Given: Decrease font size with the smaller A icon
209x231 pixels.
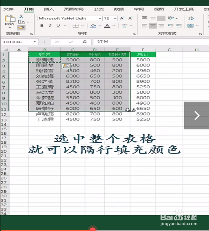Looking at the screenshot, I should (x=131, y=19).
